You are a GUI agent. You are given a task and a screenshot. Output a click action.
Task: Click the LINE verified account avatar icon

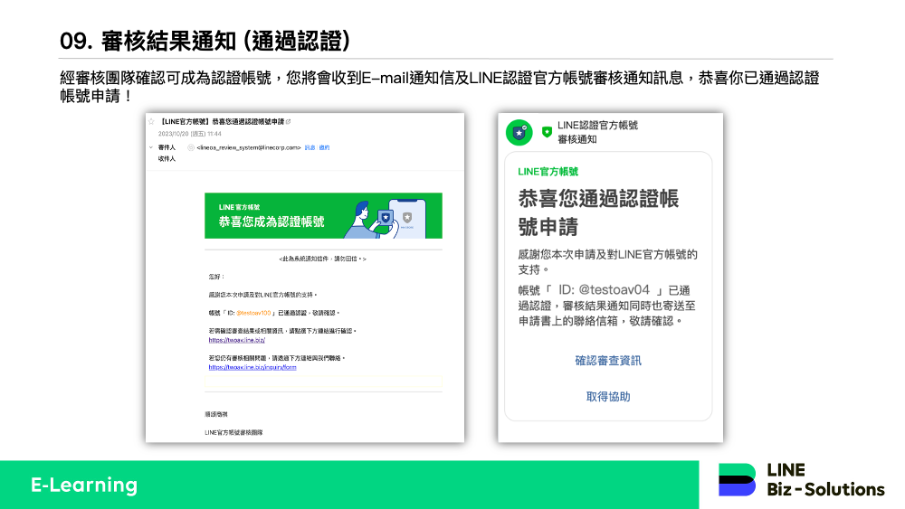(x=519, y=132)
